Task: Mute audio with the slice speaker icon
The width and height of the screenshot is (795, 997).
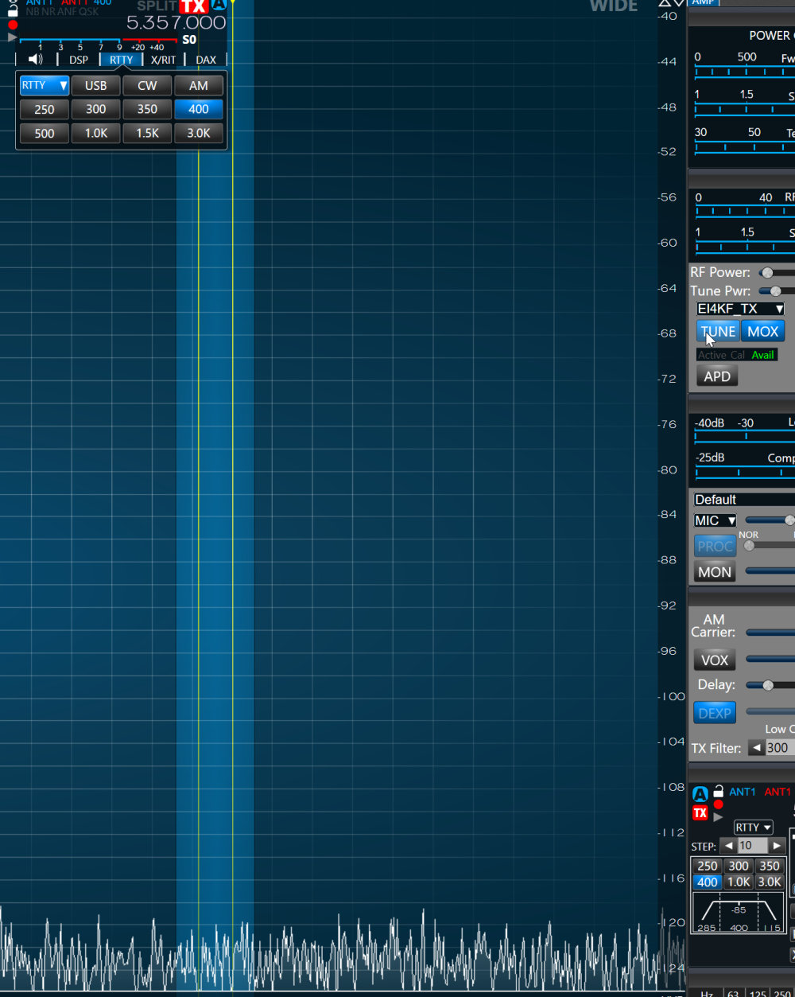Action: point(36,60)
